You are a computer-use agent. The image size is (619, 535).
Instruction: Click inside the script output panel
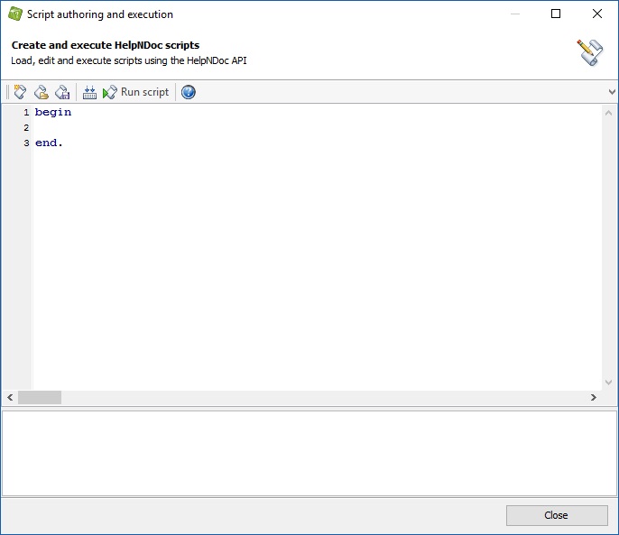(309, 453)
